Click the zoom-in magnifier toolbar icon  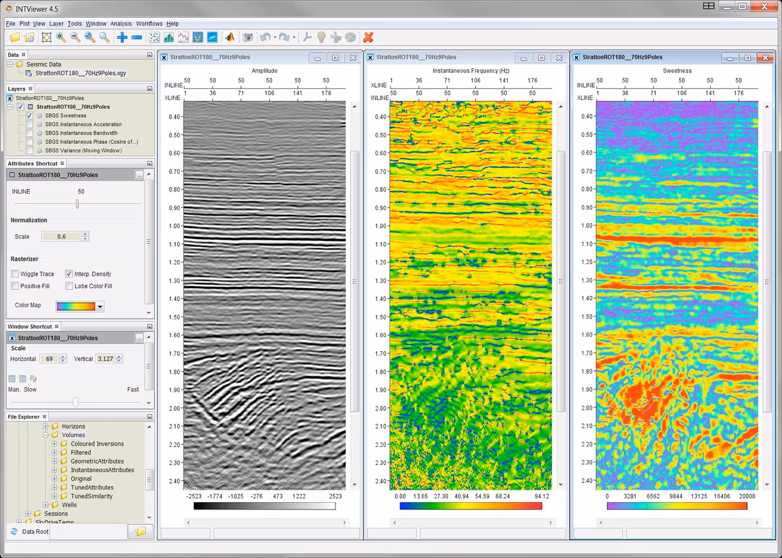[x=61, y=37]
